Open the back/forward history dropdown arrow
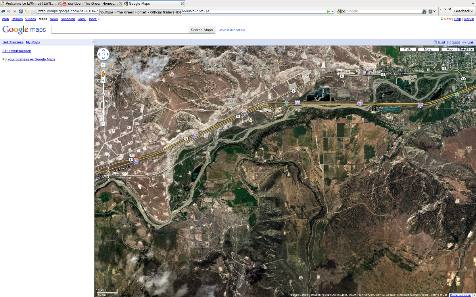The height and width of the screenshot is (297, 476). (15, 11)
